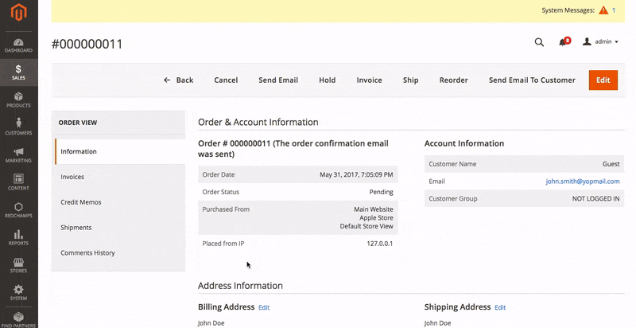The image size is (636, 328).
Task: Click the Apple Store text
Action: [x=376, y=218]
